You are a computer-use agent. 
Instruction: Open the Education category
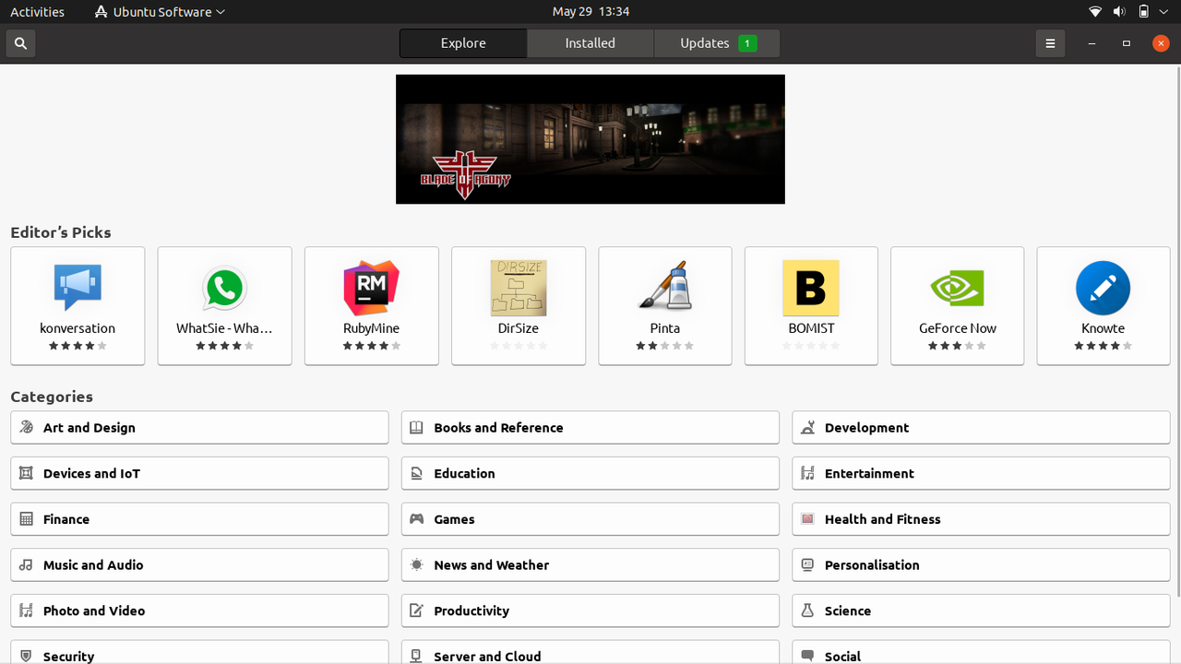(590, 473)
